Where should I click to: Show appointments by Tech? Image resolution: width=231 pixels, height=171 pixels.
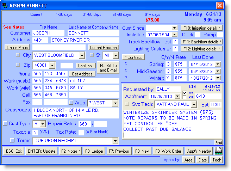pos(217,160)
